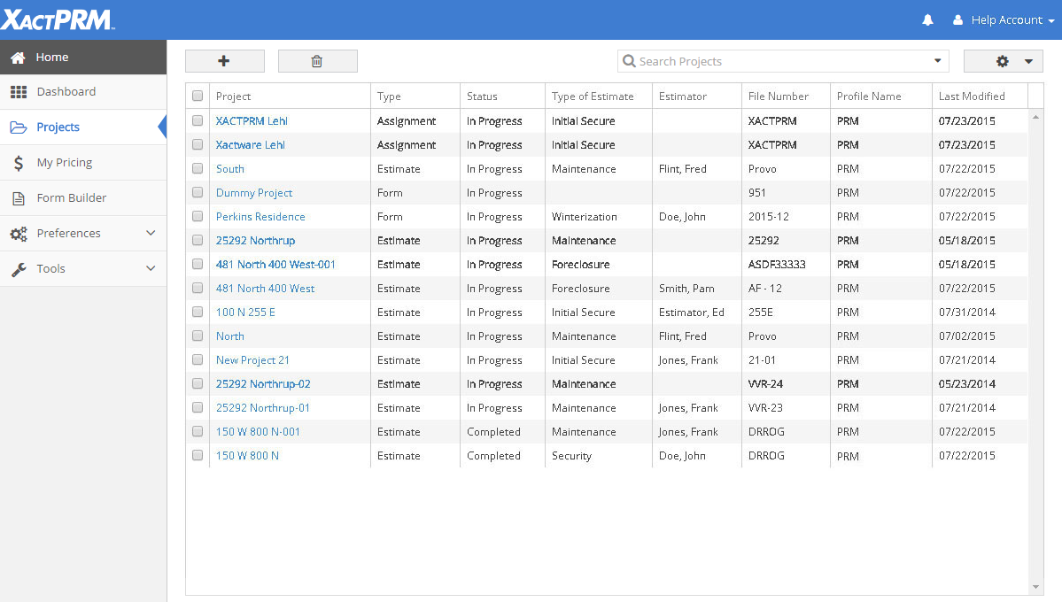Screen dimensions: 1062x602
Task: Open the 150 W 800 N-001 project
Action: coord(258,432)
